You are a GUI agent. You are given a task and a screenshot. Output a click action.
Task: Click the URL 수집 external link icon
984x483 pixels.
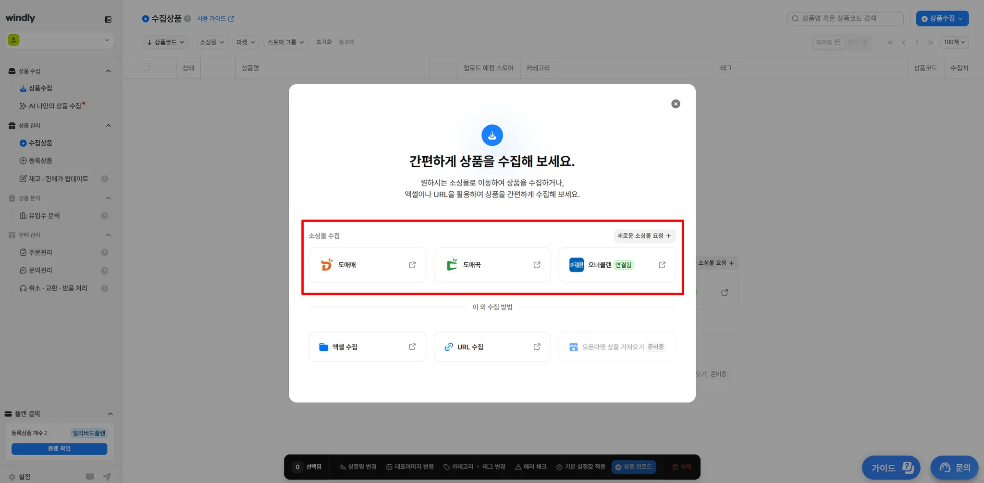[537, 347]
